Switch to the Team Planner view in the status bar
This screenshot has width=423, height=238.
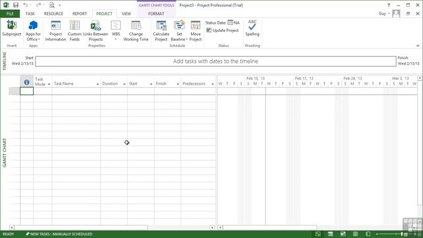click(x=343, y=234)
